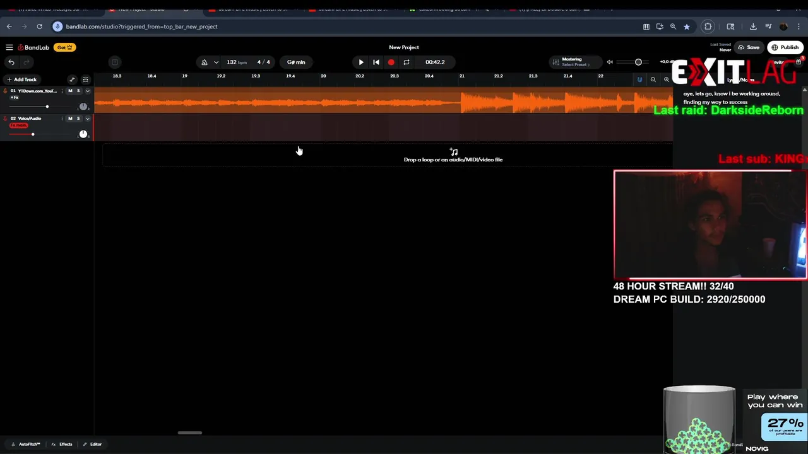Click the timeline ruler at bar 21

(462, 76)
